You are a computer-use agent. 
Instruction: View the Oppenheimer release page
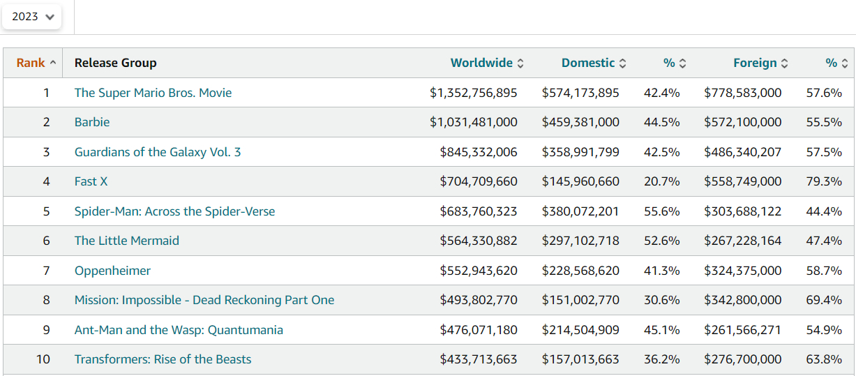(112, 271)
